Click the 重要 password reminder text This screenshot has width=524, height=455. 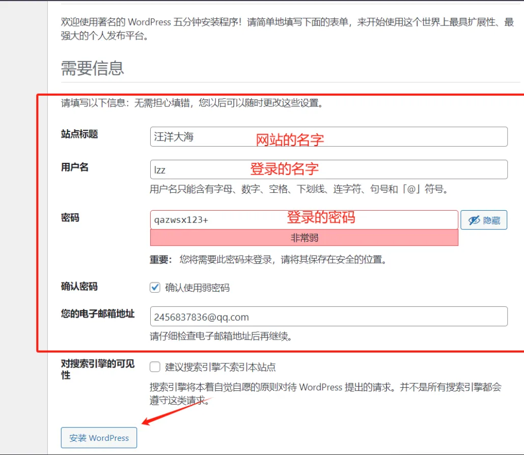268,260
